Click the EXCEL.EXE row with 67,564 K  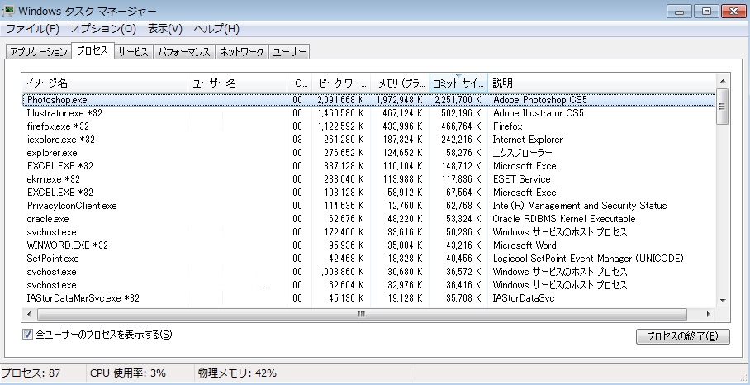tap(368, 192)
